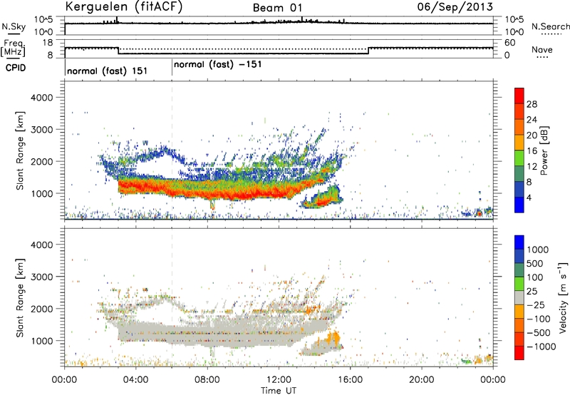This screenshot has height=395, width=570.
Task: Click the "CPID" row label
Action: [x=16, y=68]
